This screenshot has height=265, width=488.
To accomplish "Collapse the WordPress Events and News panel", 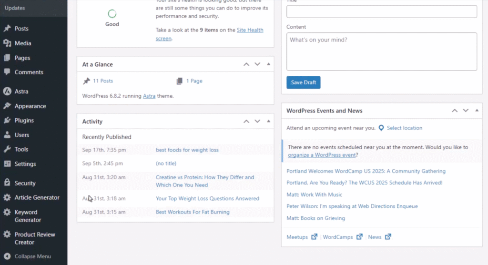I will [x=476, y=111].
